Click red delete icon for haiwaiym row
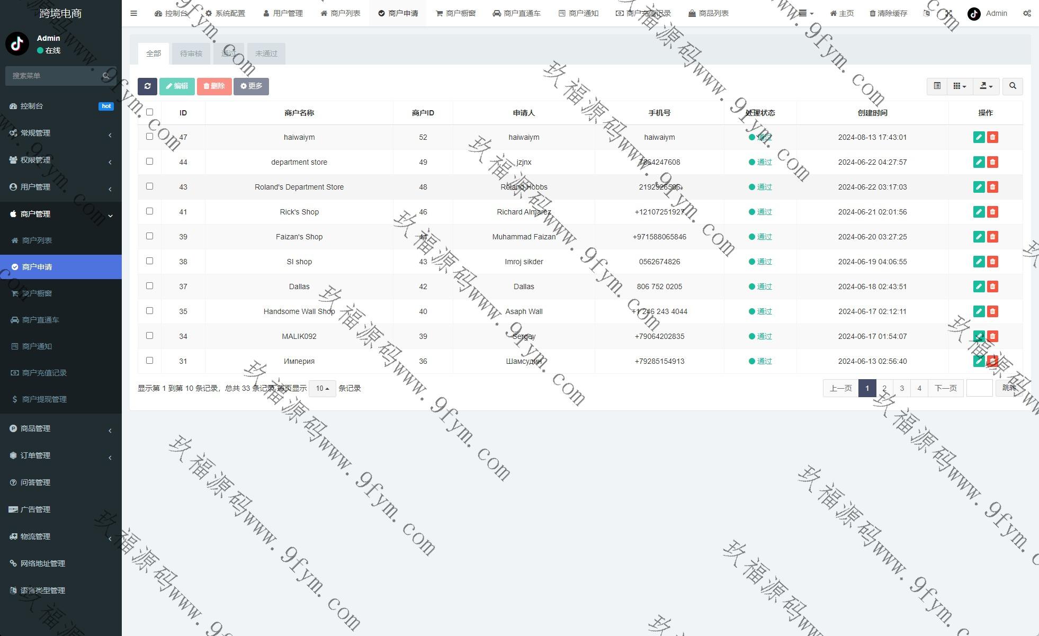 (x=992, y=137)
